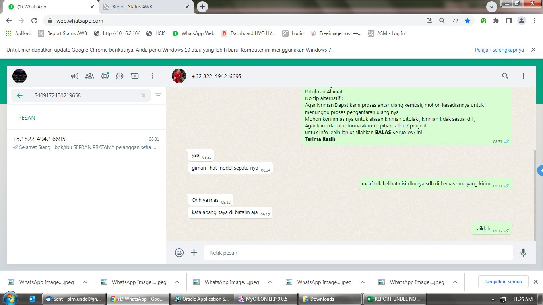
Task: Click the message 'kata abang saya di batalin aja'
Action: point(231,212)
